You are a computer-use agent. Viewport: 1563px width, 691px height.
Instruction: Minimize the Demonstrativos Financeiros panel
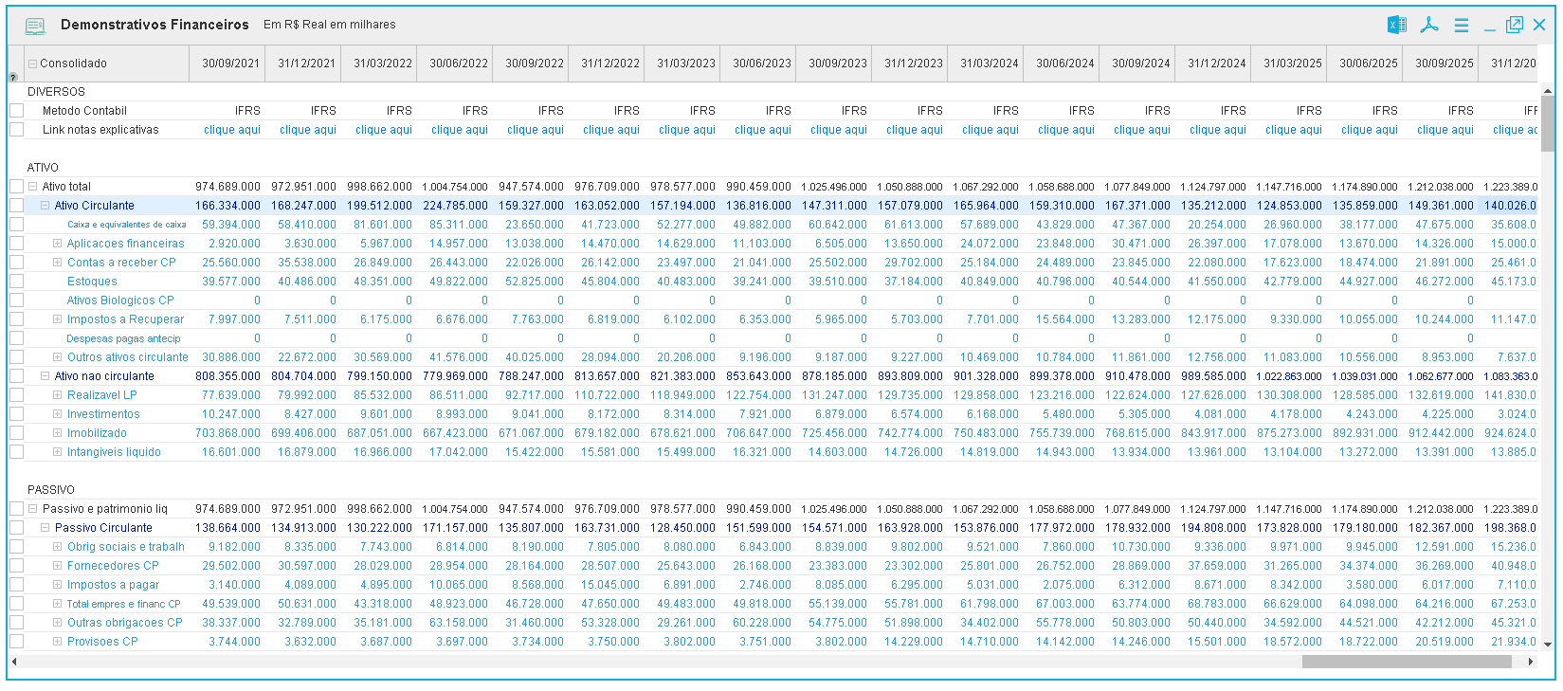pos(1490,30)
